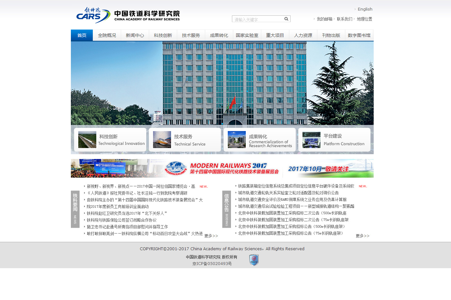Click NEW badge beside first bidding notice
This screenshot has width=451, height=300.
click(363, 186)
